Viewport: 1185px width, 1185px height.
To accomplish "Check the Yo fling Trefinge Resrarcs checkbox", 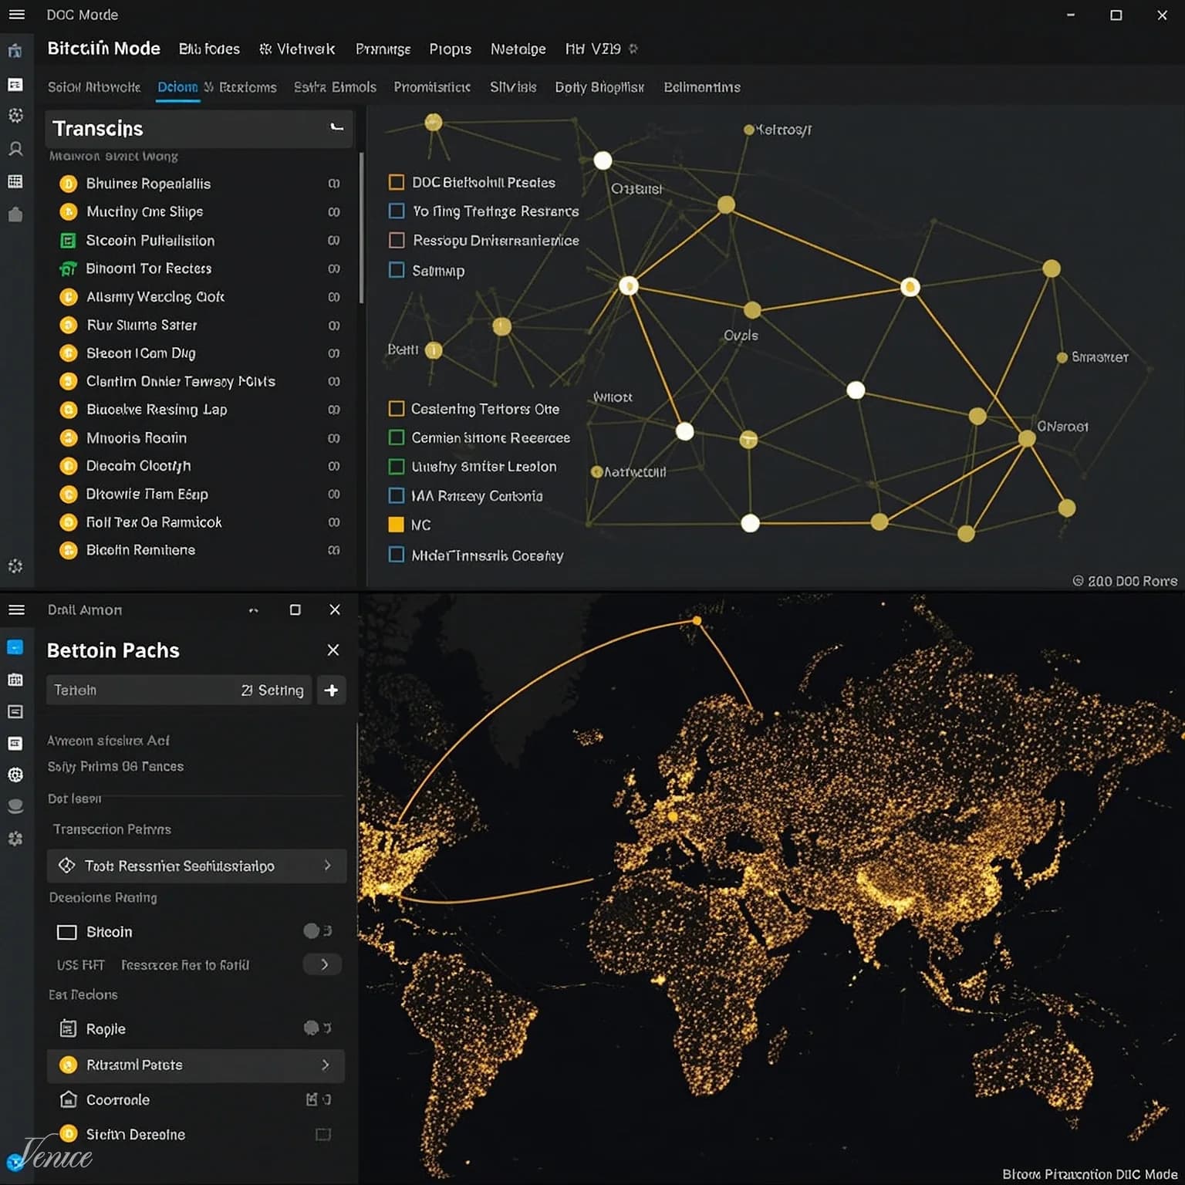I will [x=397, y=211].
